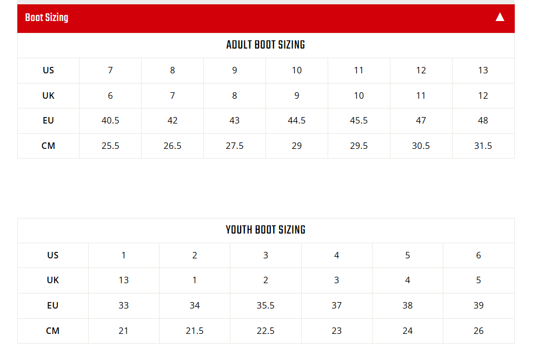The height and width of the screenshot is (349, 551).
Task: Choose the adult EU 48 cell
Action: pos(483,120)
